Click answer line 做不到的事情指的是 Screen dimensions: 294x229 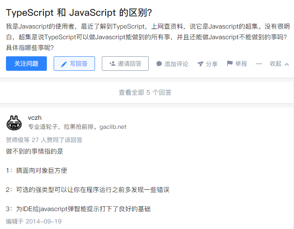[35, 151]
